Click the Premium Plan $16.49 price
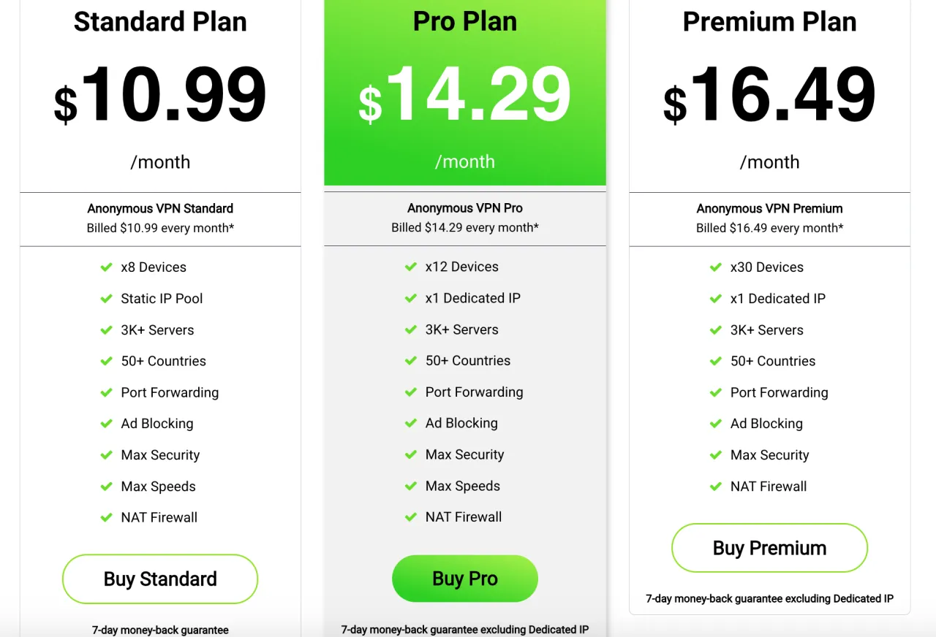 (769, 95)
